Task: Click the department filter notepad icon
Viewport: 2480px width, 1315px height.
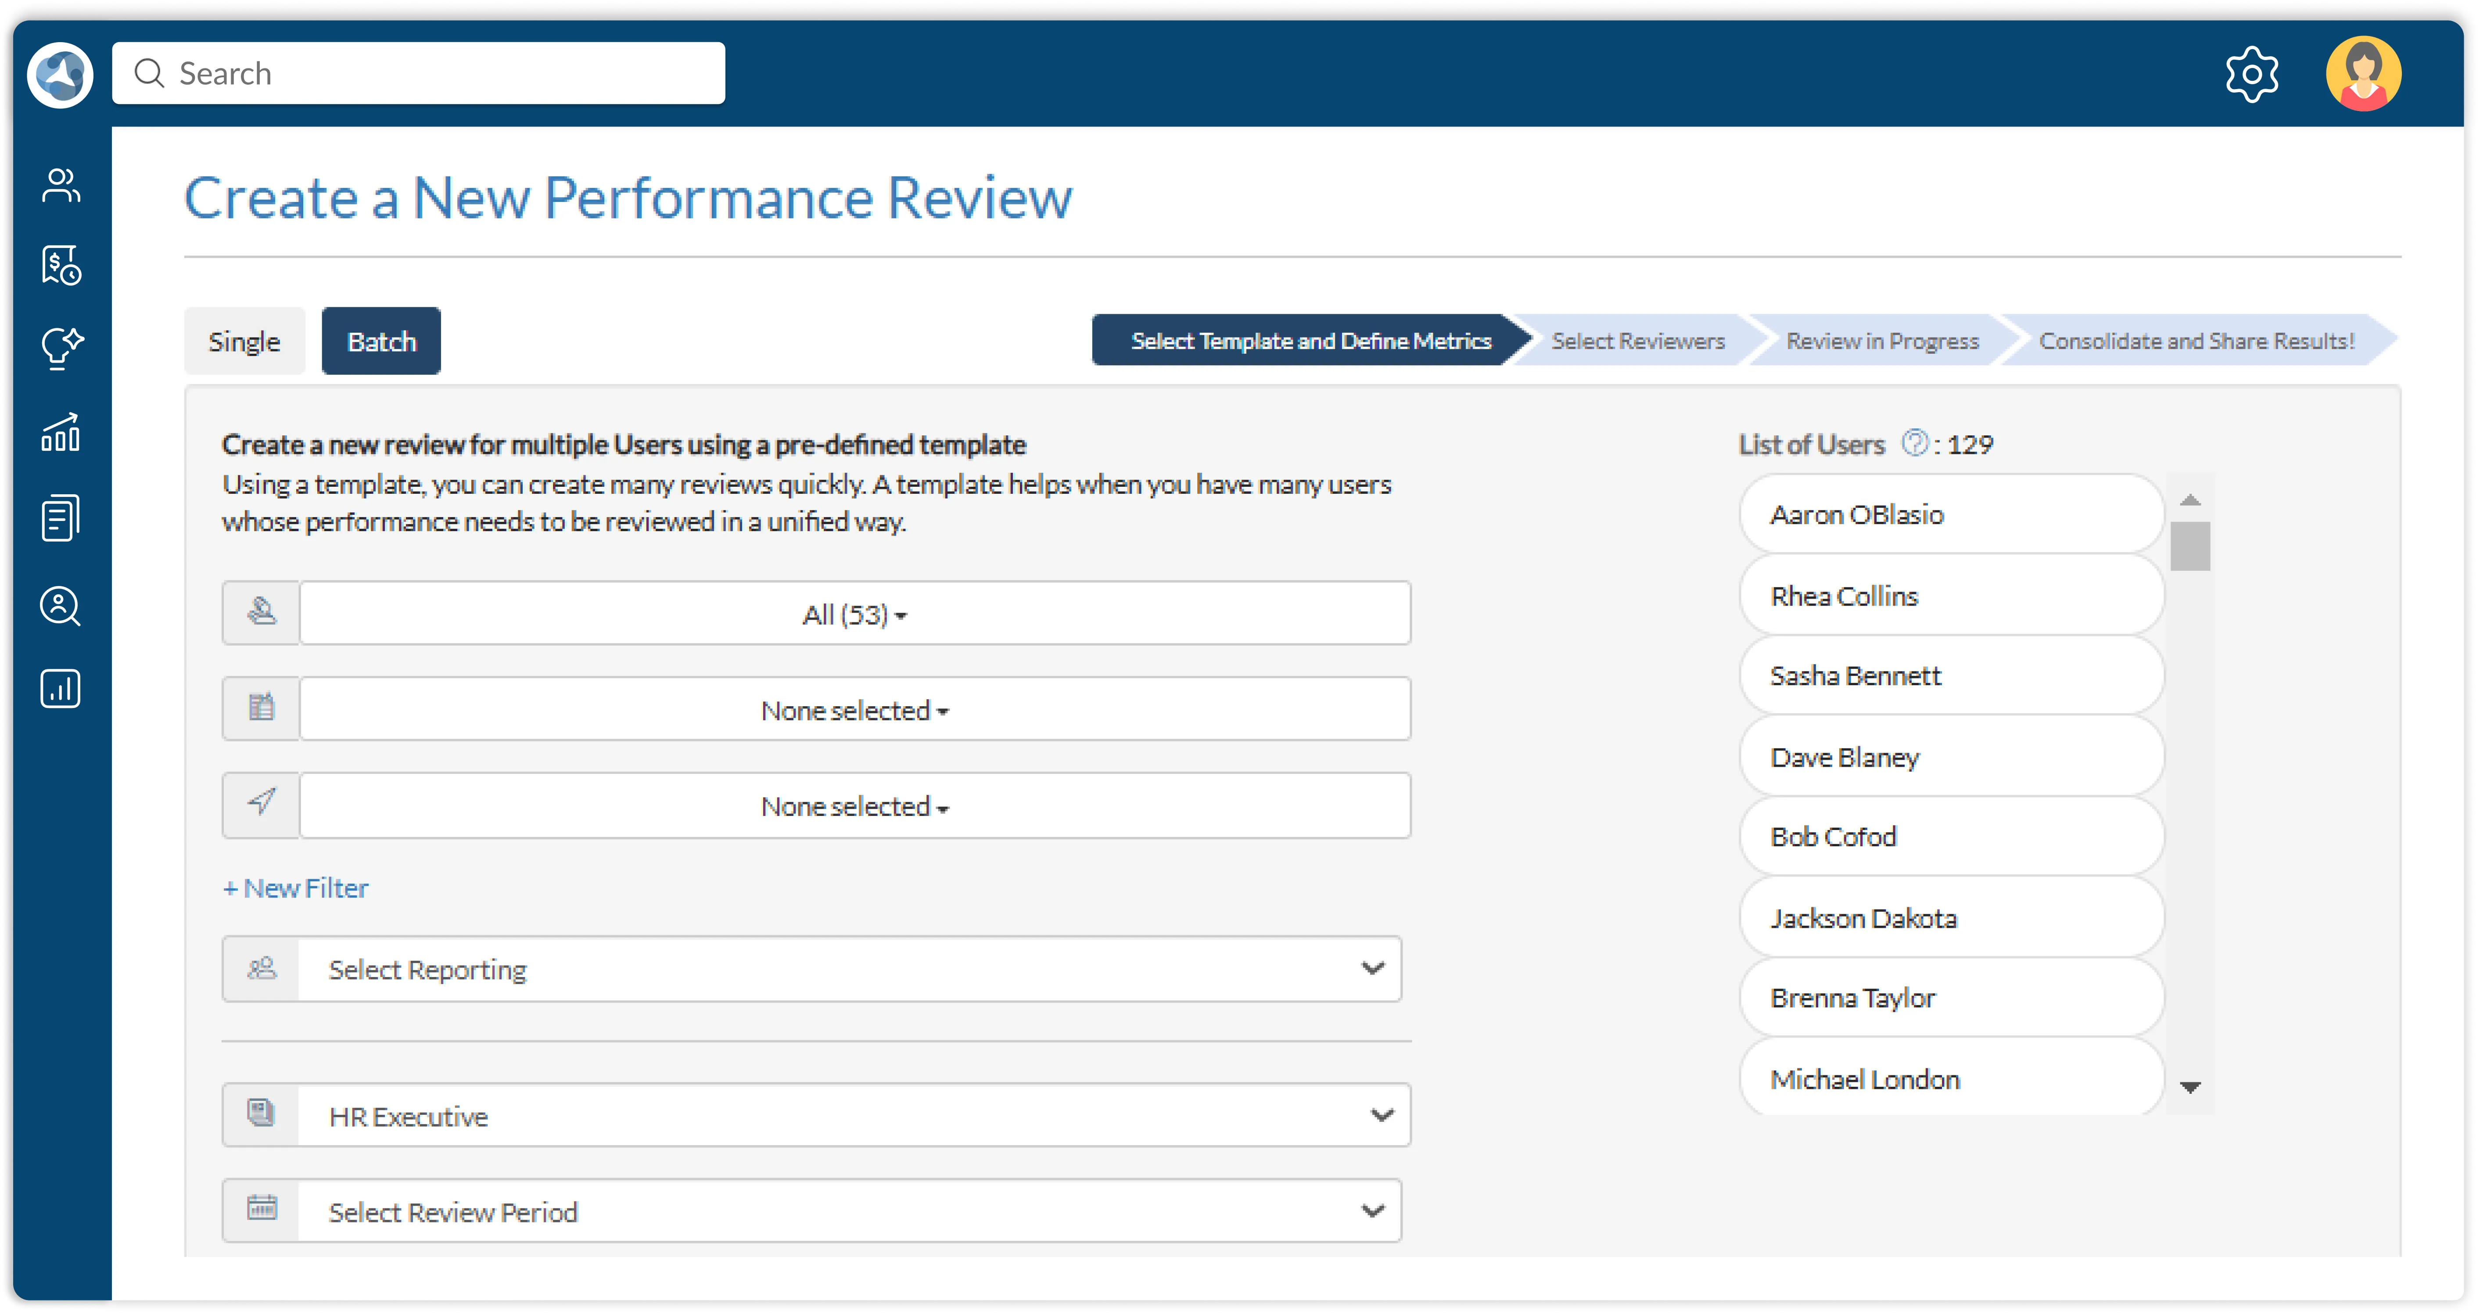Action: (260, 708)
